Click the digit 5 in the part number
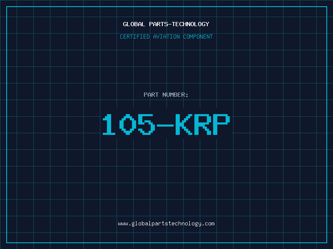The width and height of the screenshot is (333, 249). (146, 124)
